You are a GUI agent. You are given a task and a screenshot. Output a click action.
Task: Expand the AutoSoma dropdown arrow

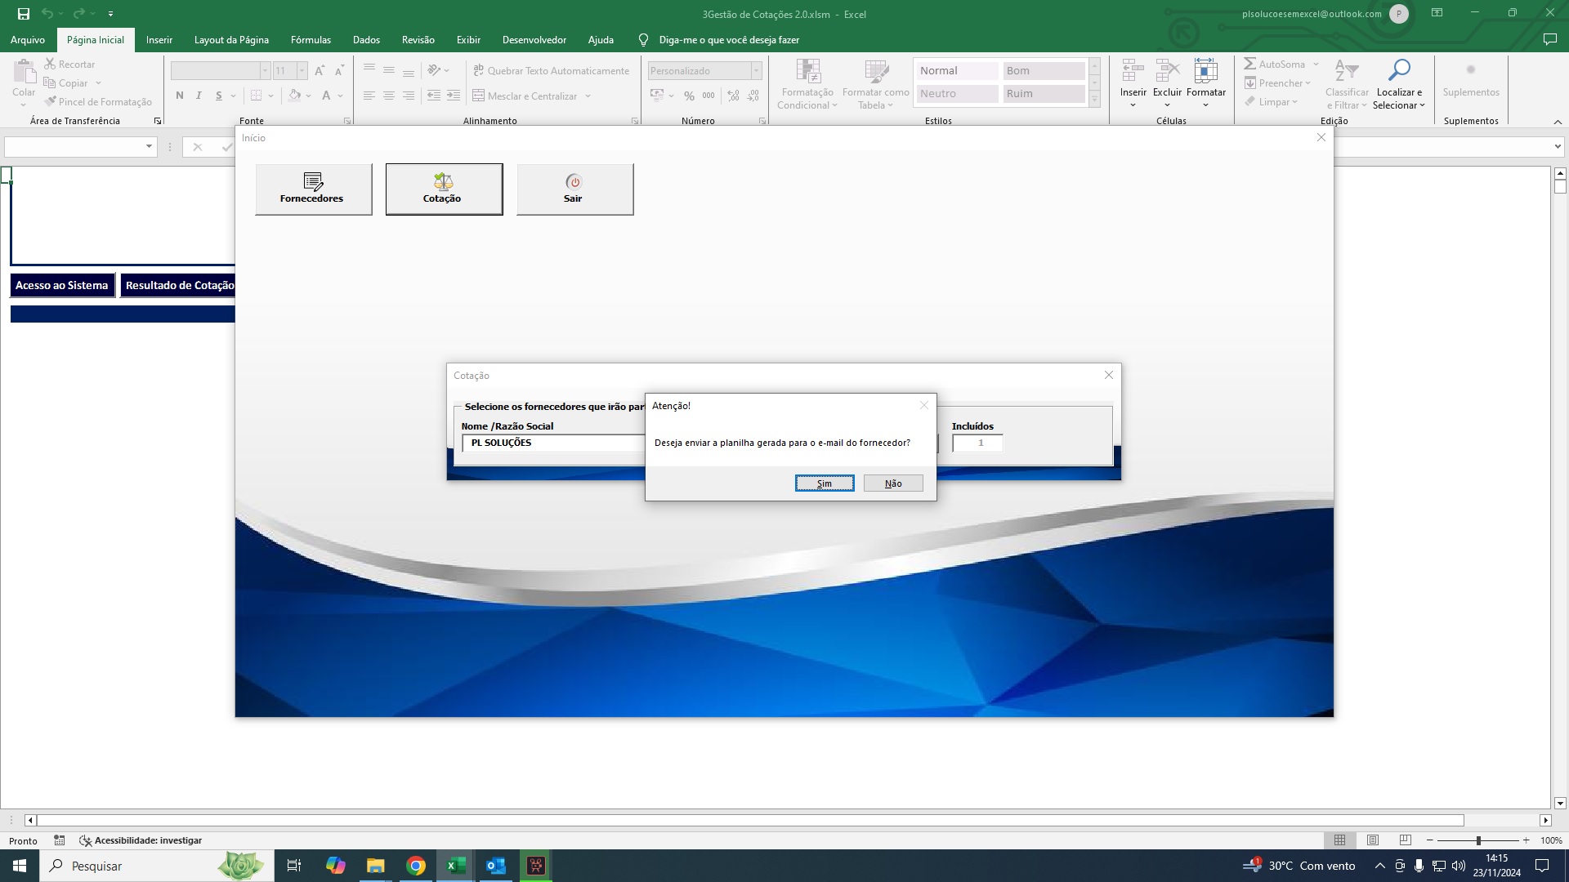tap(1316, 65)
